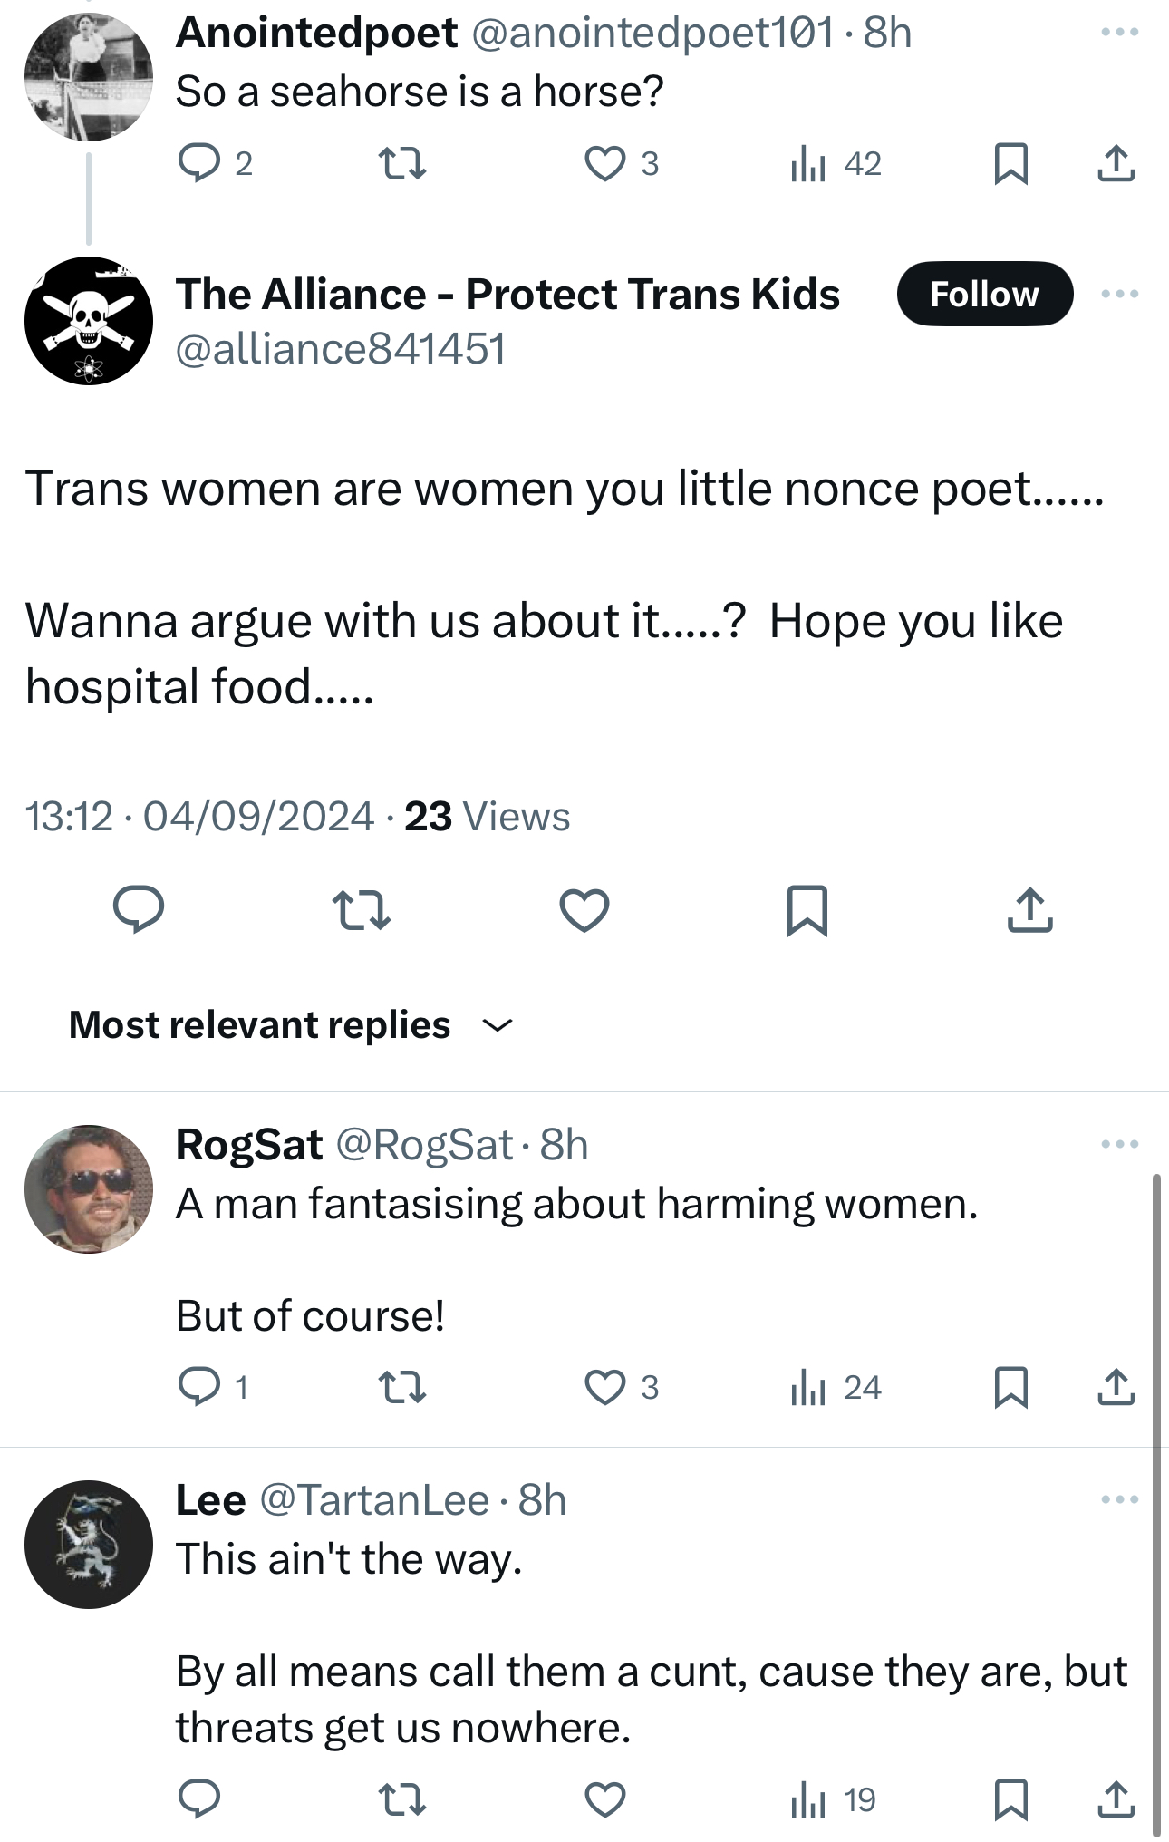Open more options on RogSat's reply
The image size is (1169, 1842).
tap(1119, 1144)
